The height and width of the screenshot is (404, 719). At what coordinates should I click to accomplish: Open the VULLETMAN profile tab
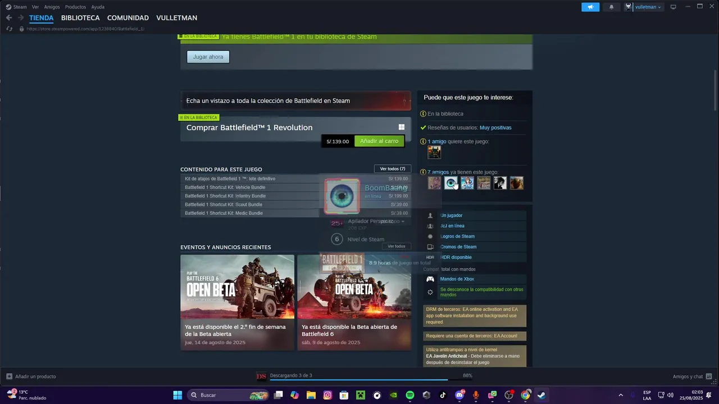[x=176, y=18]
